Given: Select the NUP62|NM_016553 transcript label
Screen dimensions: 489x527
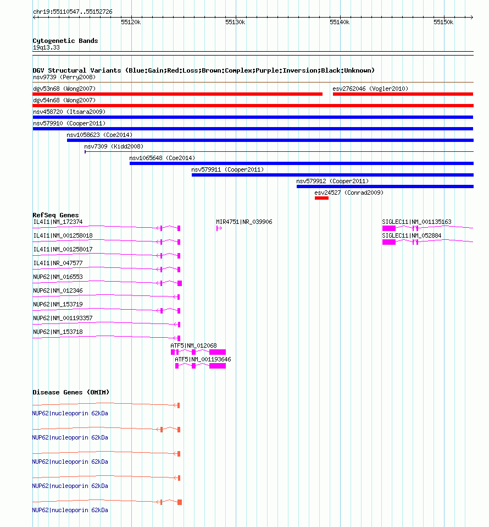Looking at the screenshot, I should pos(58,277).
